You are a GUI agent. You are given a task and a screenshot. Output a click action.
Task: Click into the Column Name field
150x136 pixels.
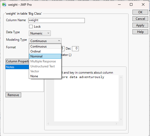57,20
